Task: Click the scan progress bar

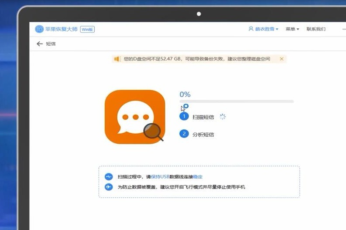Action: (236, 101)
